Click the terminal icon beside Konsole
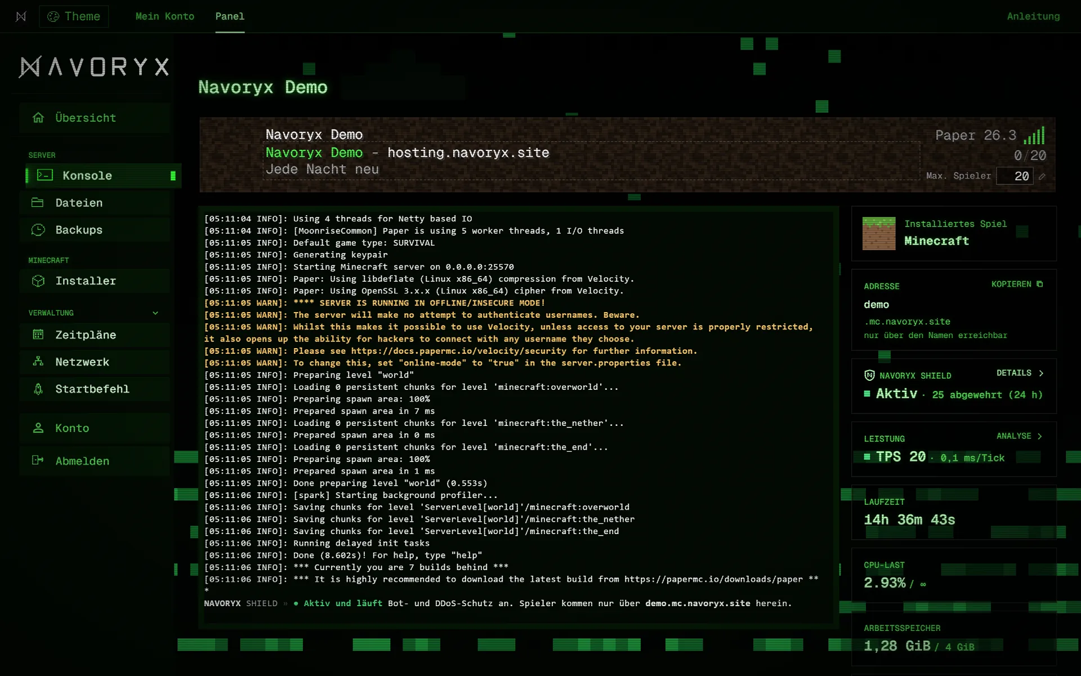 coord(44,175)
